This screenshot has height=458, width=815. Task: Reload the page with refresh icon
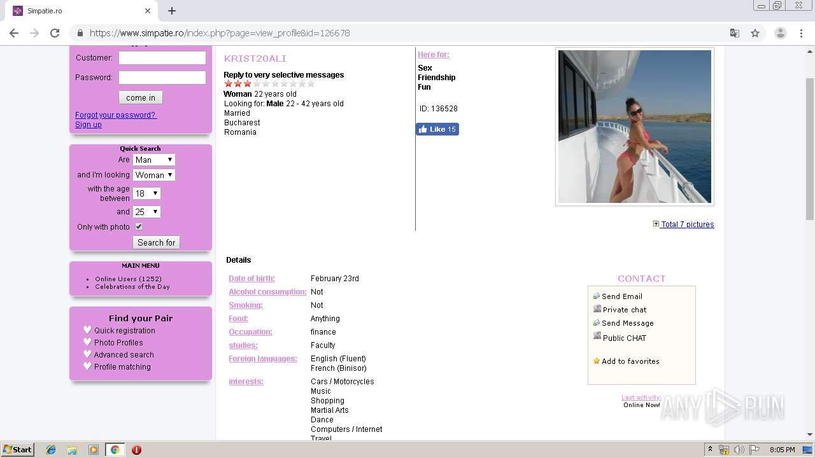pos(55,33)
